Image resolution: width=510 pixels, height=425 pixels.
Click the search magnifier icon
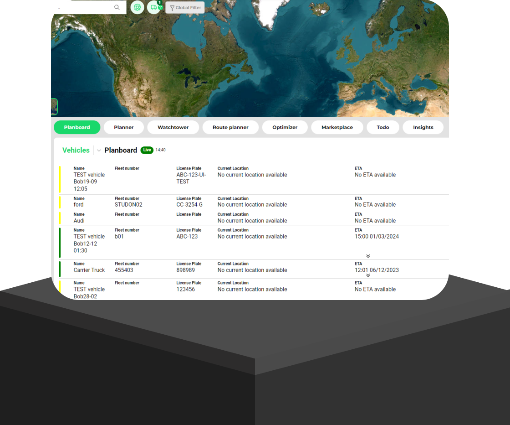coord(117,7)
